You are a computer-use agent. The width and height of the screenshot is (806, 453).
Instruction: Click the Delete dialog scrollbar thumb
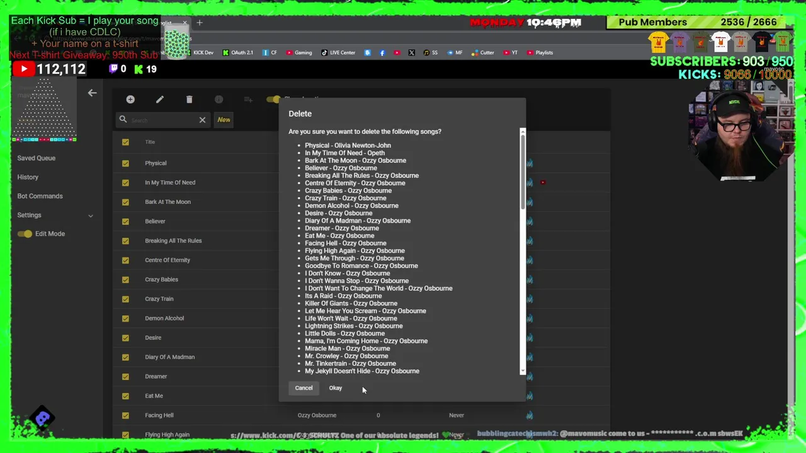click(x=523, y=172)
